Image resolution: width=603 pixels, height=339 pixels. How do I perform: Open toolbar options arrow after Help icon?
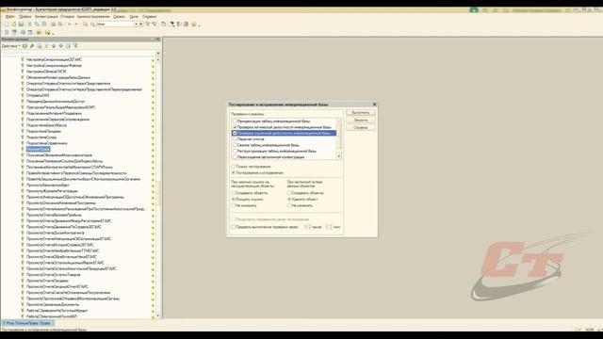pos(199,25)
